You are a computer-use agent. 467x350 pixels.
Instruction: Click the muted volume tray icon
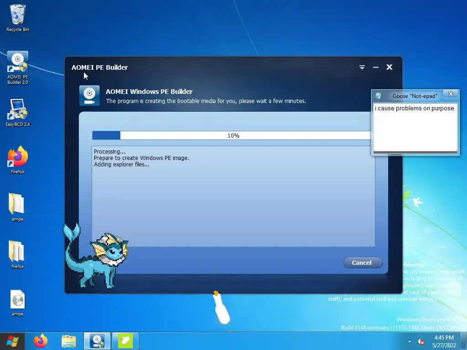click(421, 342)
